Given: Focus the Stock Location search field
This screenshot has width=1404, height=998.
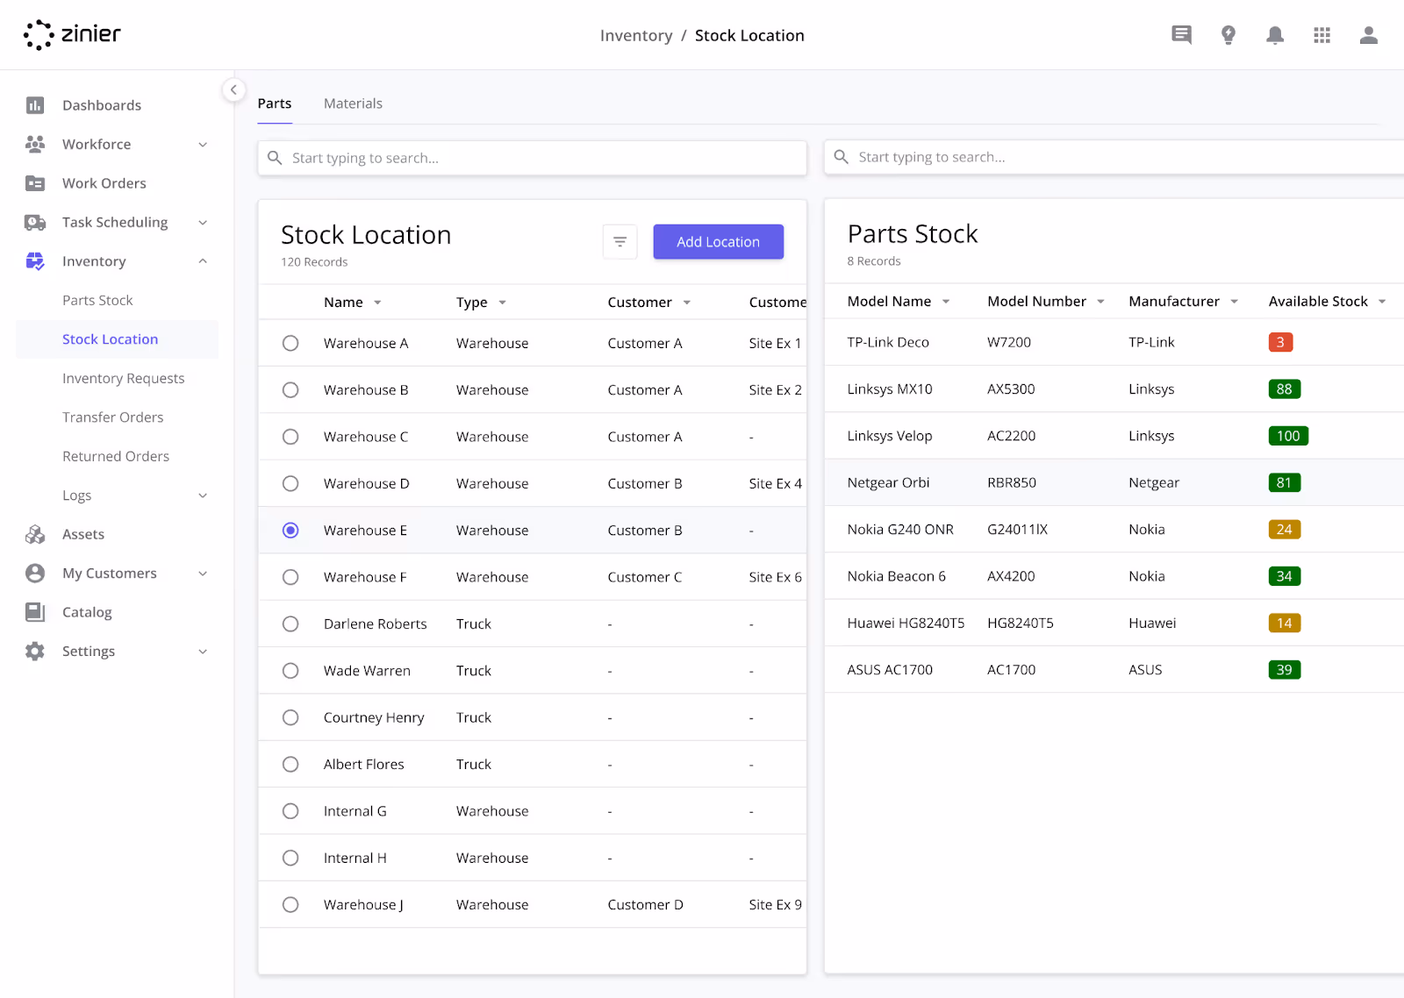Looking at the screenshot, I should pos(532,158).
